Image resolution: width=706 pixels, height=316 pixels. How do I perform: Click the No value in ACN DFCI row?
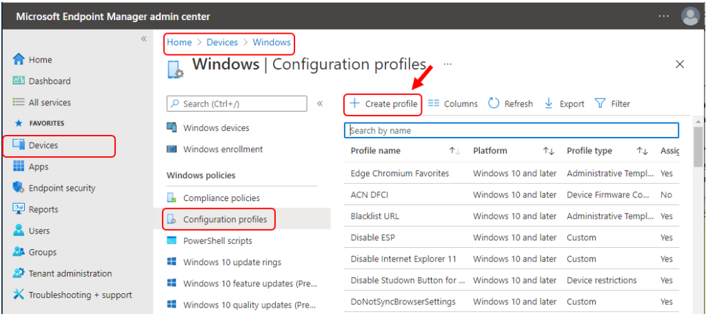(667, 195)
